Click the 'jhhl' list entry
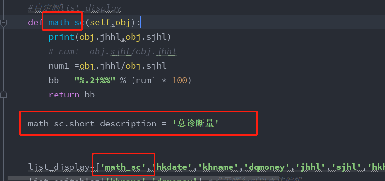Viewport: 385px width, 181px height. [x=311, y=167]
